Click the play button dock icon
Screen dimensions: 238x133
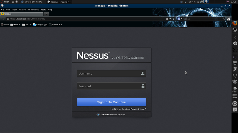click(x=235, y=103)
